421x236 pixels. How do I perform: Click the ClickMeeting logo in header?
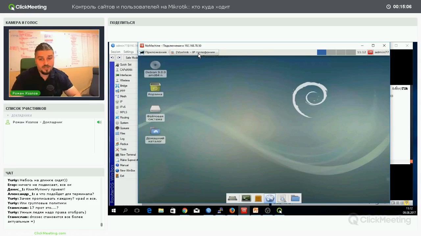tap(28, 7)
